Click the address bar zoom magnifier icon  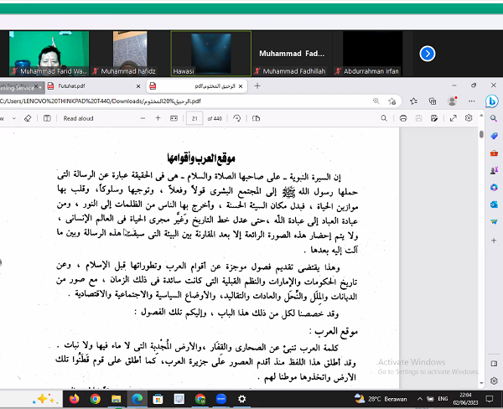[376, 101]
